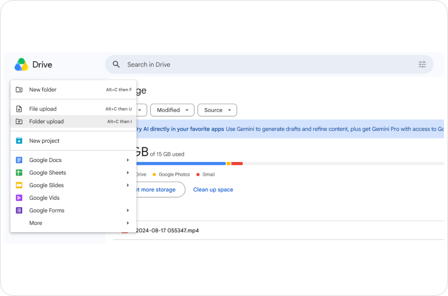Click the red Gmail legend dot
This screenshot has width=448, height=296.
[x=198, y=175]
